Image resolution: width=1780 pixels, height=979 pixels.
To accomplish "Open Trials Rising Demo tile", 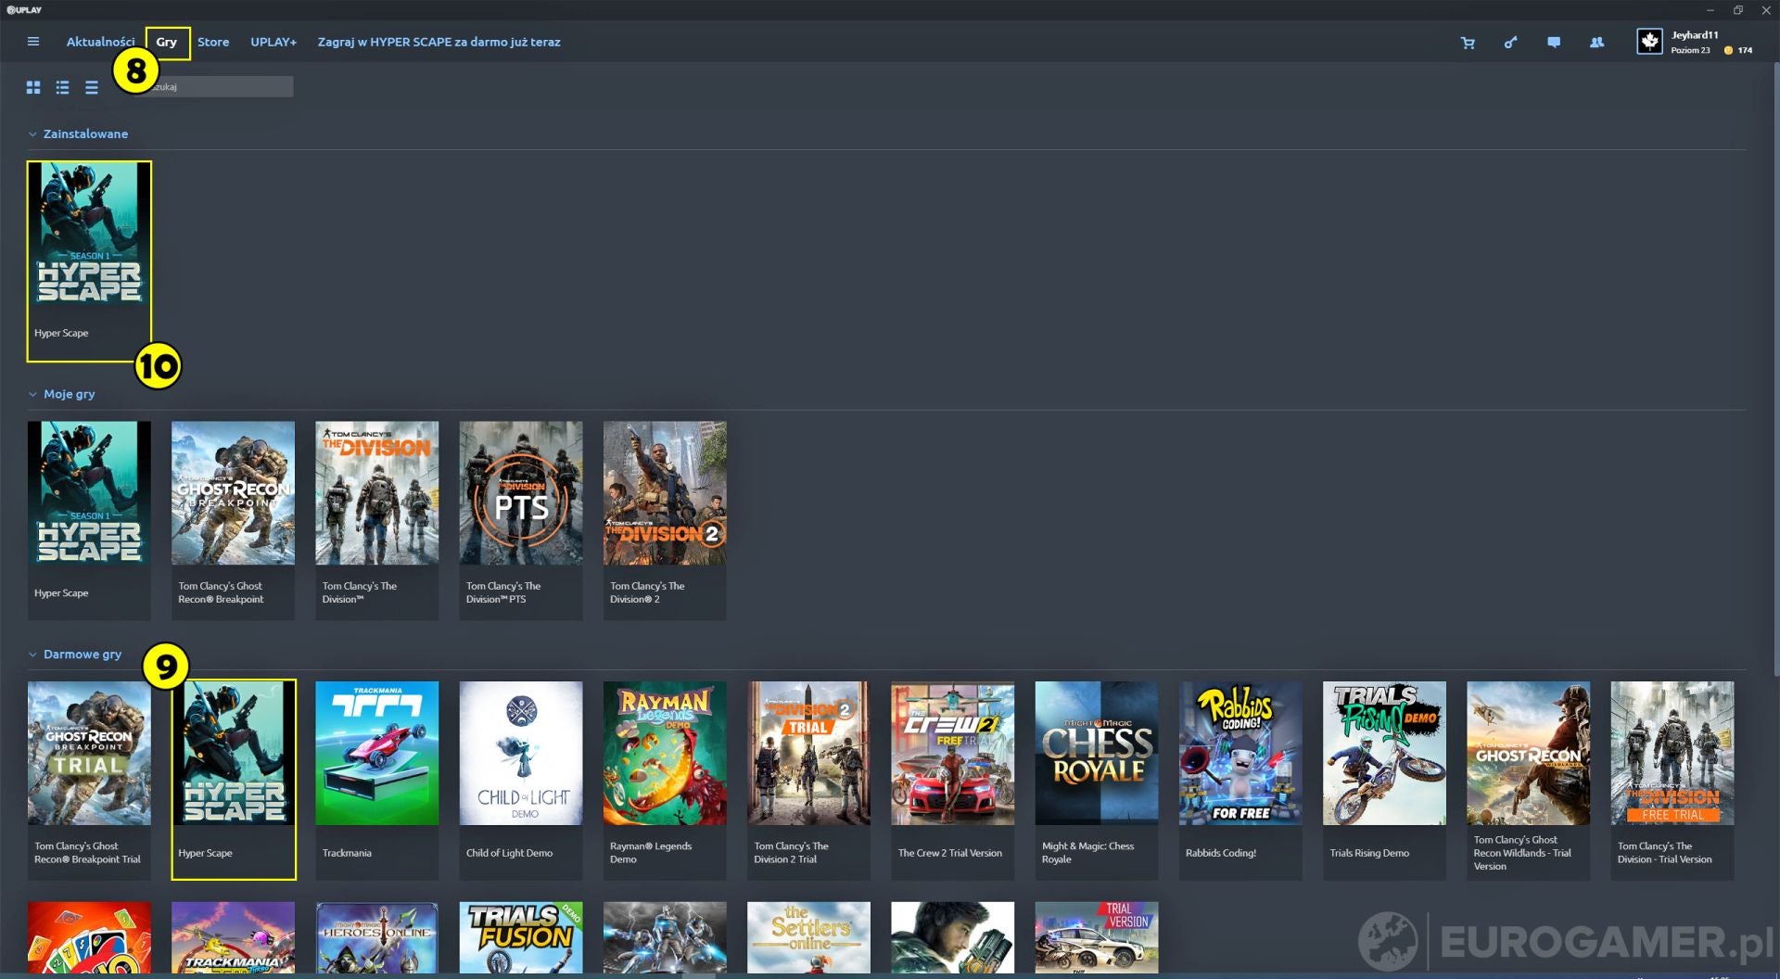I will [1384, 781].
